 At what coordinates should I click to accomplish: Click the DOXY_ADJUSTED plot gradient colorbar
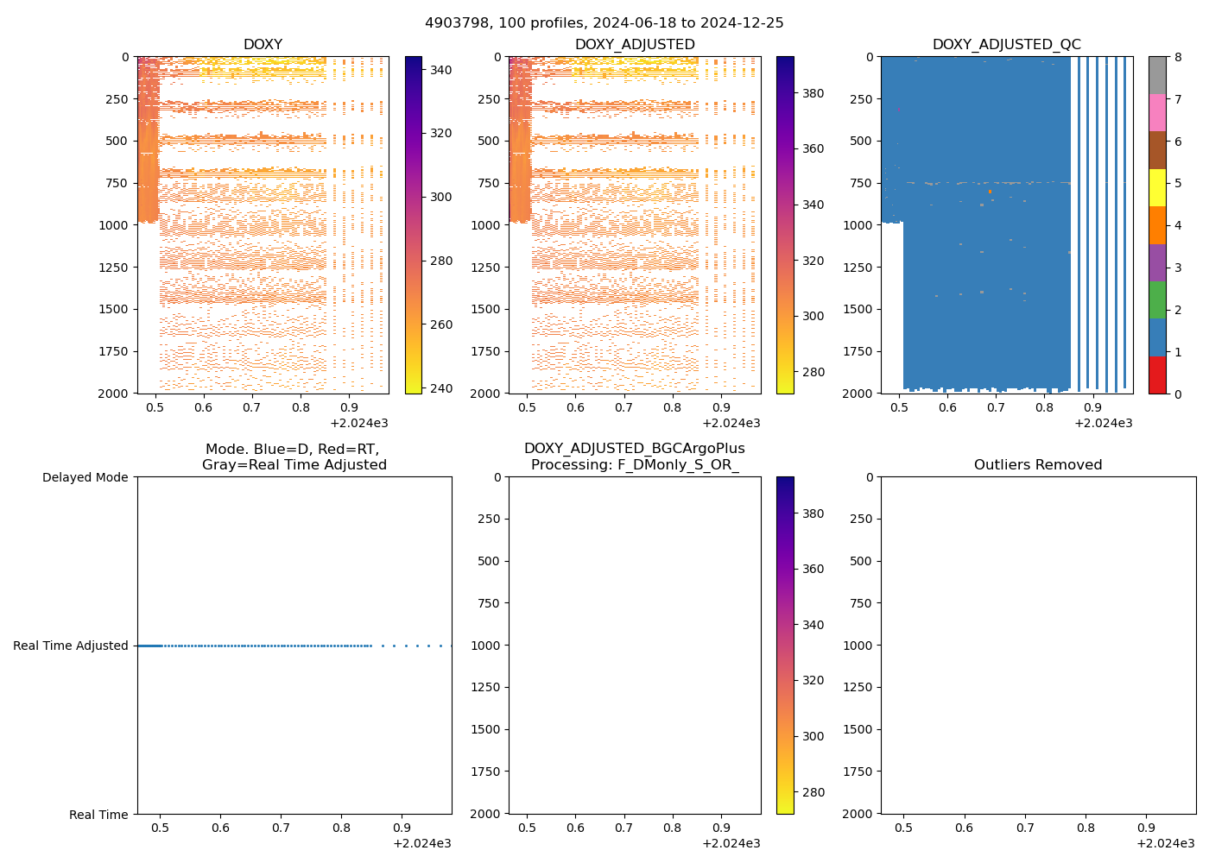click(x=785, y=224)
